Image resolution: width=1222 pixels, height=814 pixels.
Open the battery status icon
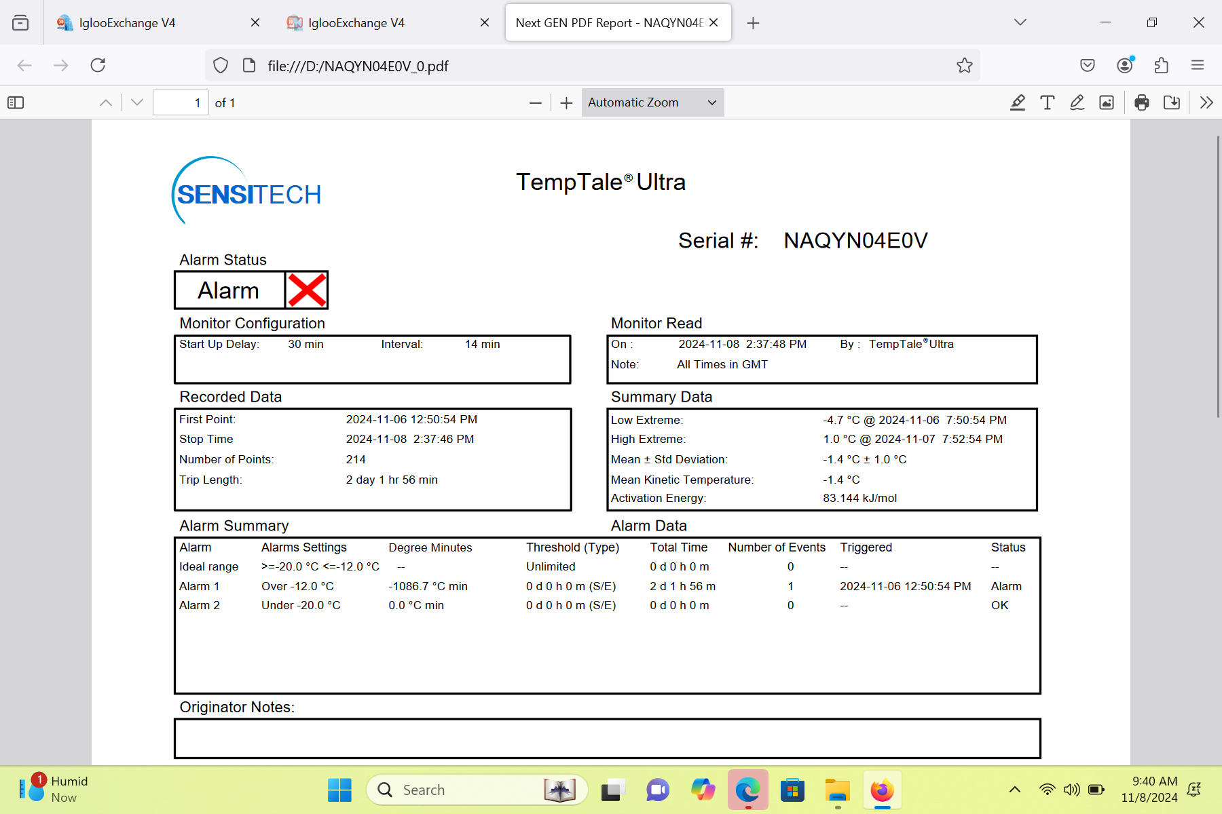pos(1096,790)
